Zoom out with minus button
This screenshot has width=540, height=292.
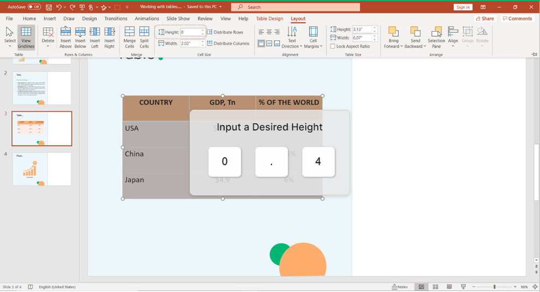pyautogui.click(x=474, y=287)
